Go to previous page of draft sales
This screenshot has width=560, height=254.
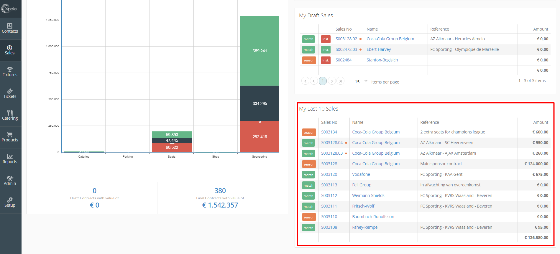click(x=314, y=81)
